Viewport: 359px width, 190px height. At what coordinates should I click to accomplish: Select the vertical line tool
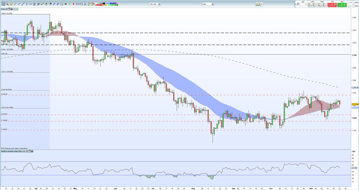pos(27,4)
